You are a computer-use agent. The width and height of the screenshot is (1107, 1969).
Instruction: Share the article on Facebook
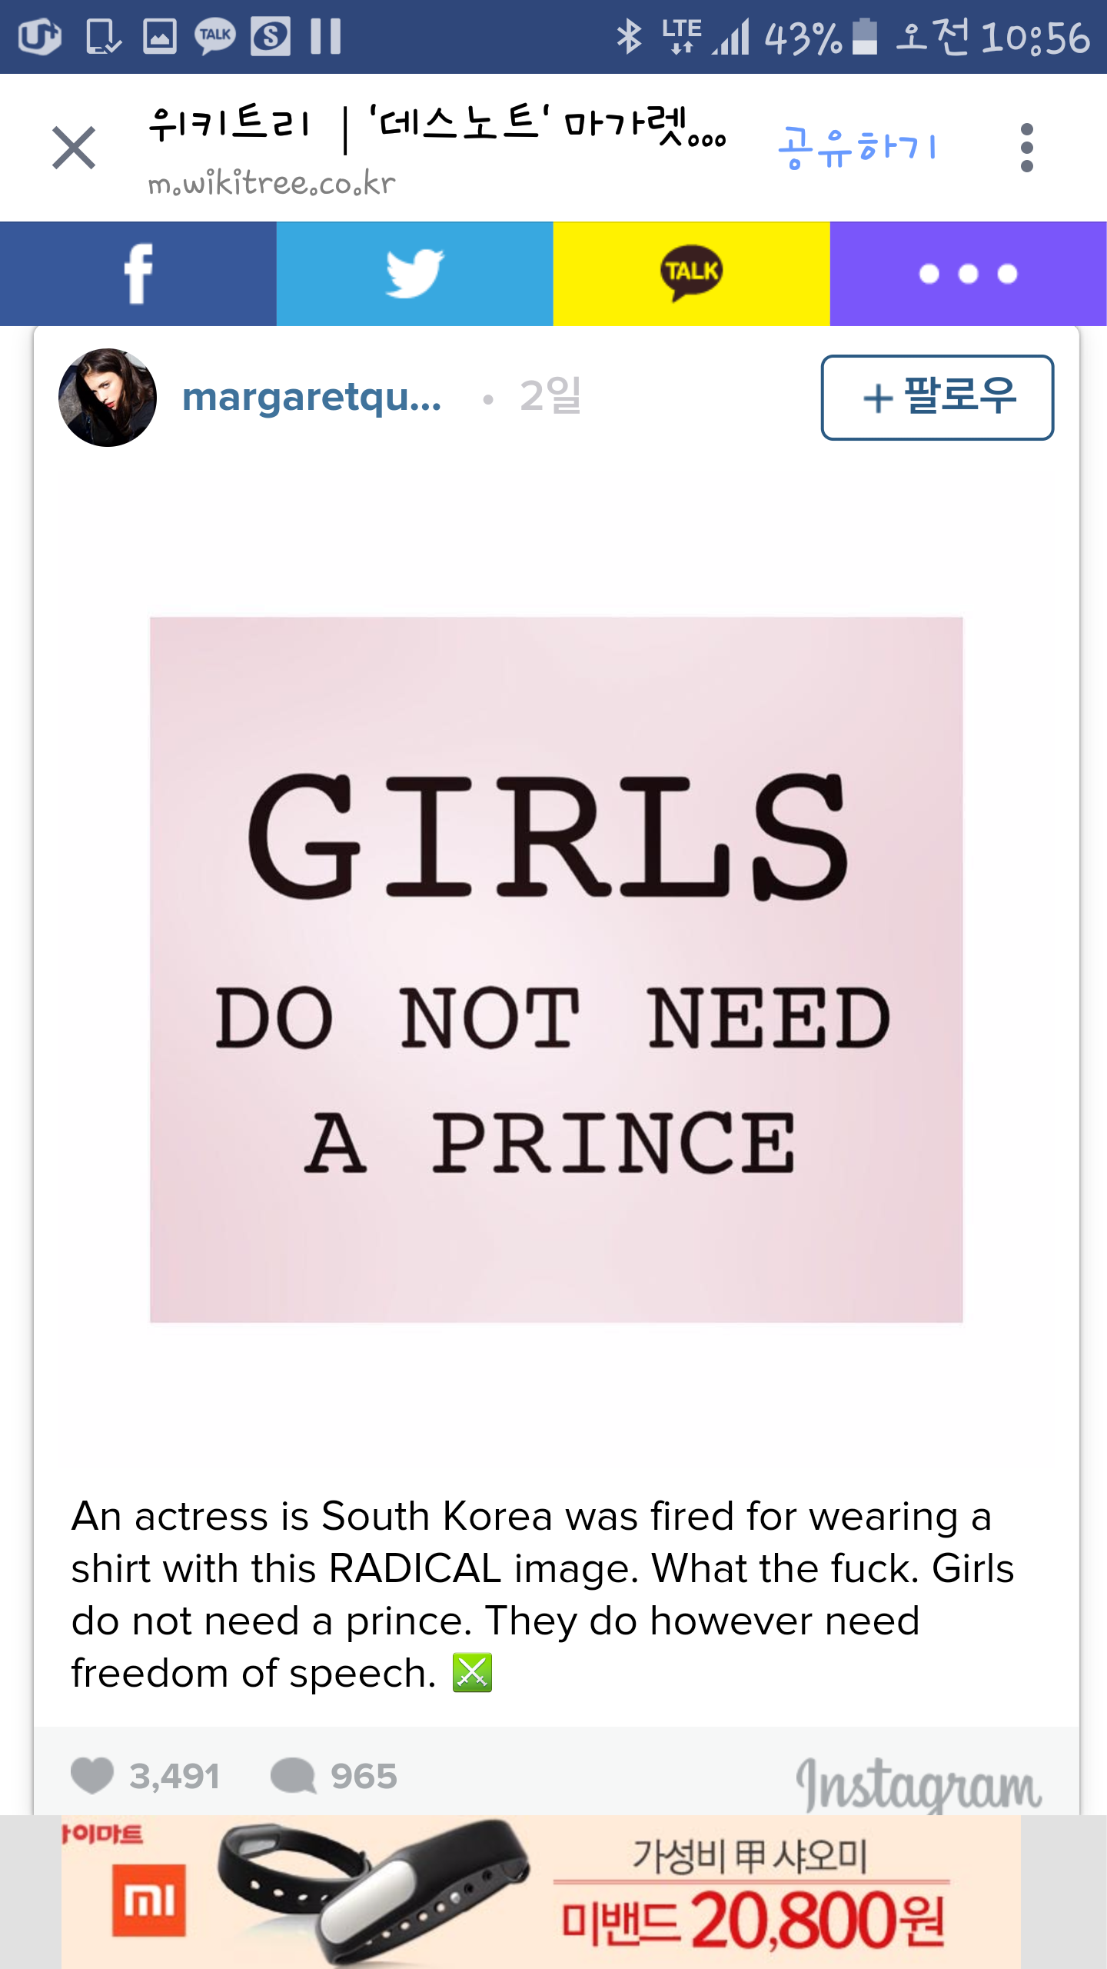(138, 274)
